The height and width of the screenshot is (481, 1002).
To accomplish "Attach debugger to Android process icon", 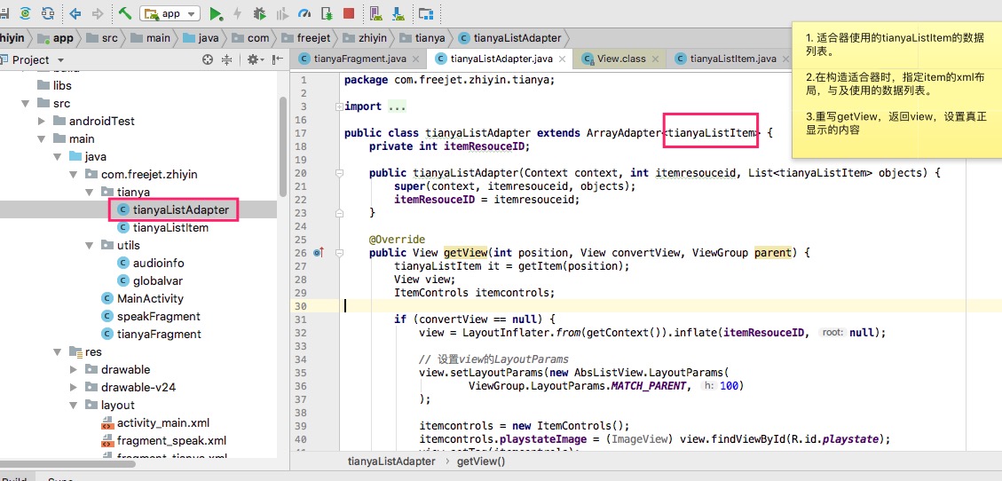I will [x=327, y=13].
